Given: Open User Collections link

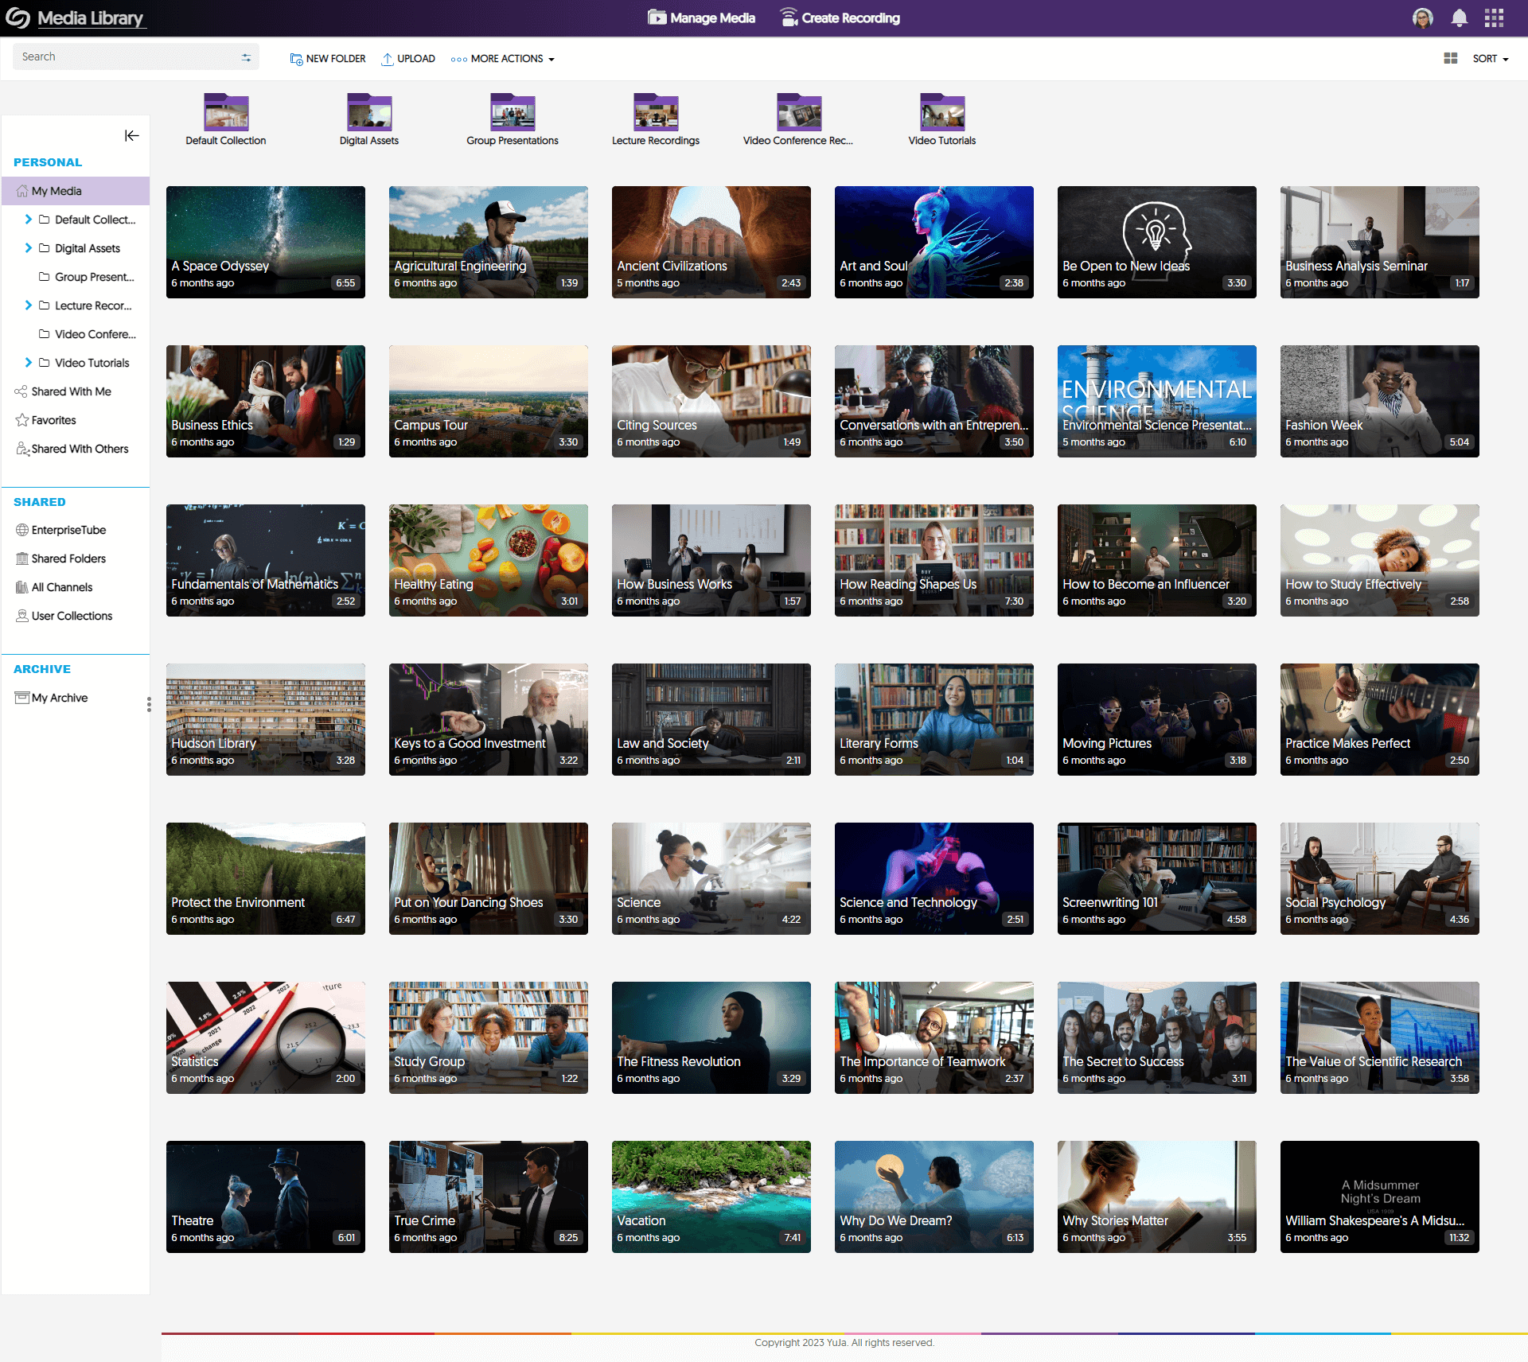Looking at the screenshot, I should [72, 616].
